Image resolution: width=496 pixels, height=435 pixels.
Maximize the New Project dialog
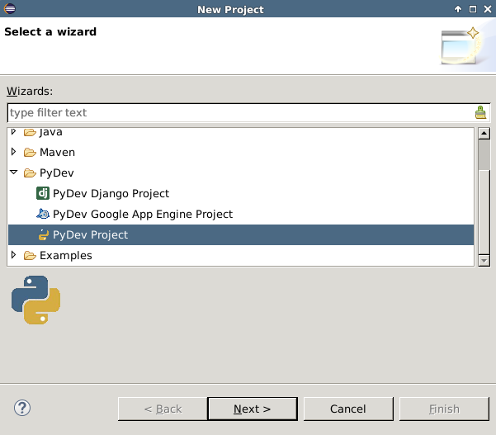(x=473, y=9)
